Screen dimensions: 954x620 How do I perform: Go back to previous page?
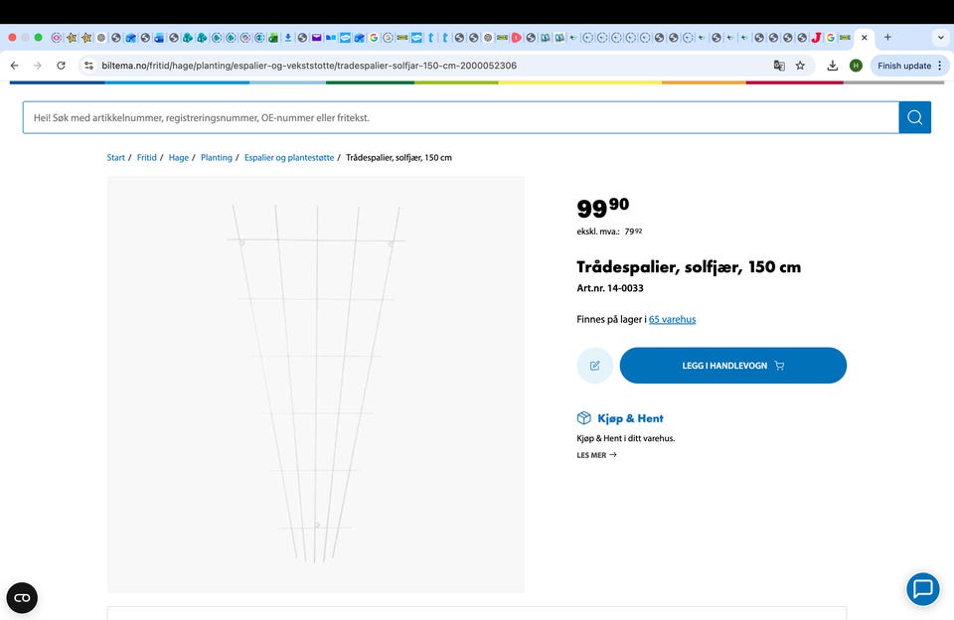(x=14, y=66)
